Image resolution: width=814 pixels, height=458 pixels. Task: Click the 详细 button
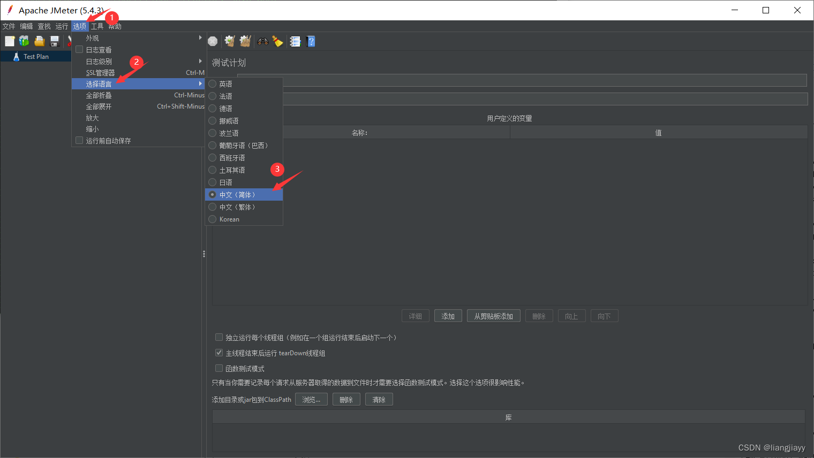pyautogui.click(x=416, y=316)
